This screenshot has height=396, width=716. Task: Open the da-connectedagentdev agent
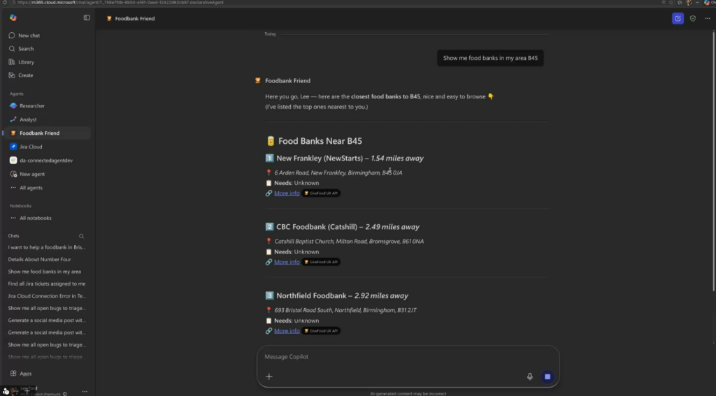(x=47, y=161)
